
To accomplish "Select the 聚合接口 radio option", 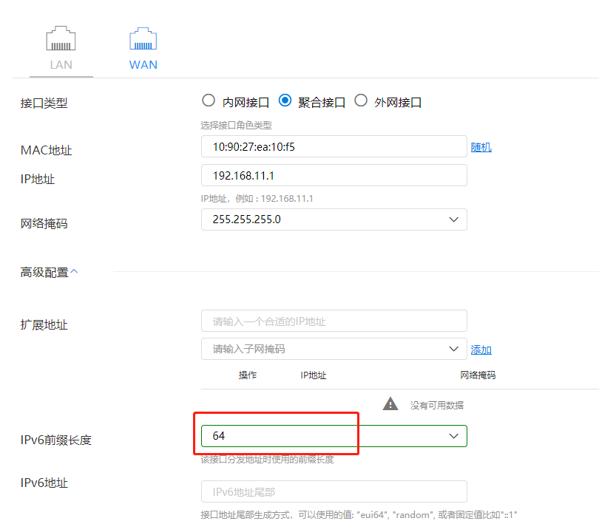I will [x=285, y=101].
